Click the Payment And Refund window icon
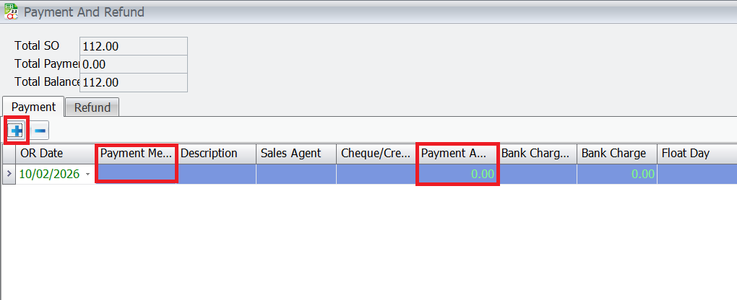This screenshot has height=300, width=737. 11,12
